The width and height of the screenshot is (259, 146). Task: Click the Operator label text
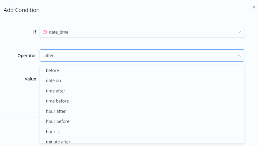(x=27, y=56)
